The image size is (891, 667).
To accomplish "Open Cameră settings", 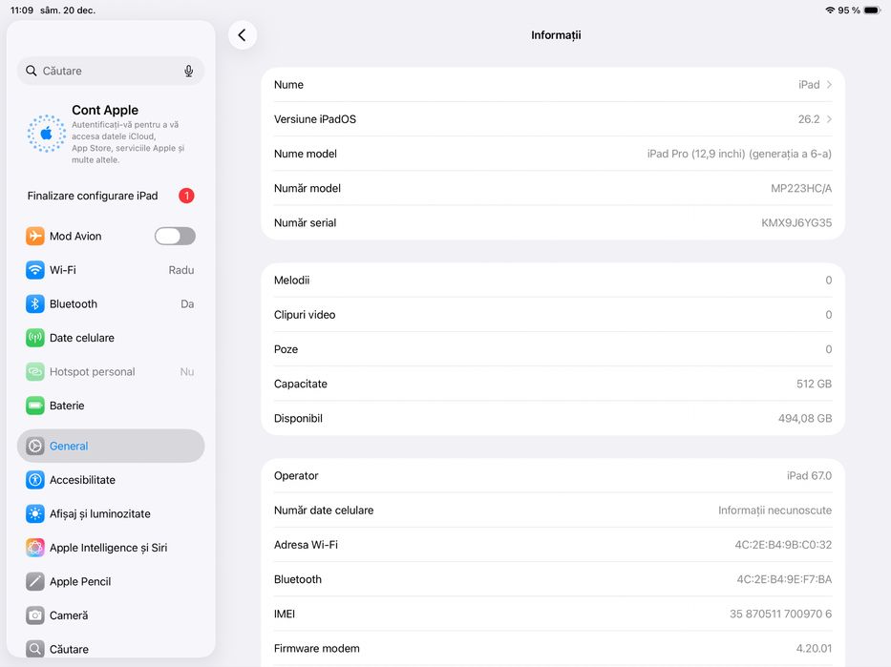I will (111, 615).
